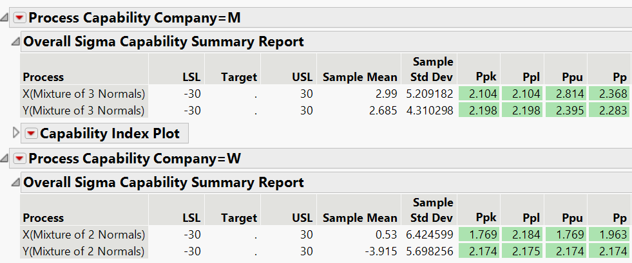Open red triangle menu for Capability Index Plot
This screenshot has width=632, height=263.
[31, 134]
